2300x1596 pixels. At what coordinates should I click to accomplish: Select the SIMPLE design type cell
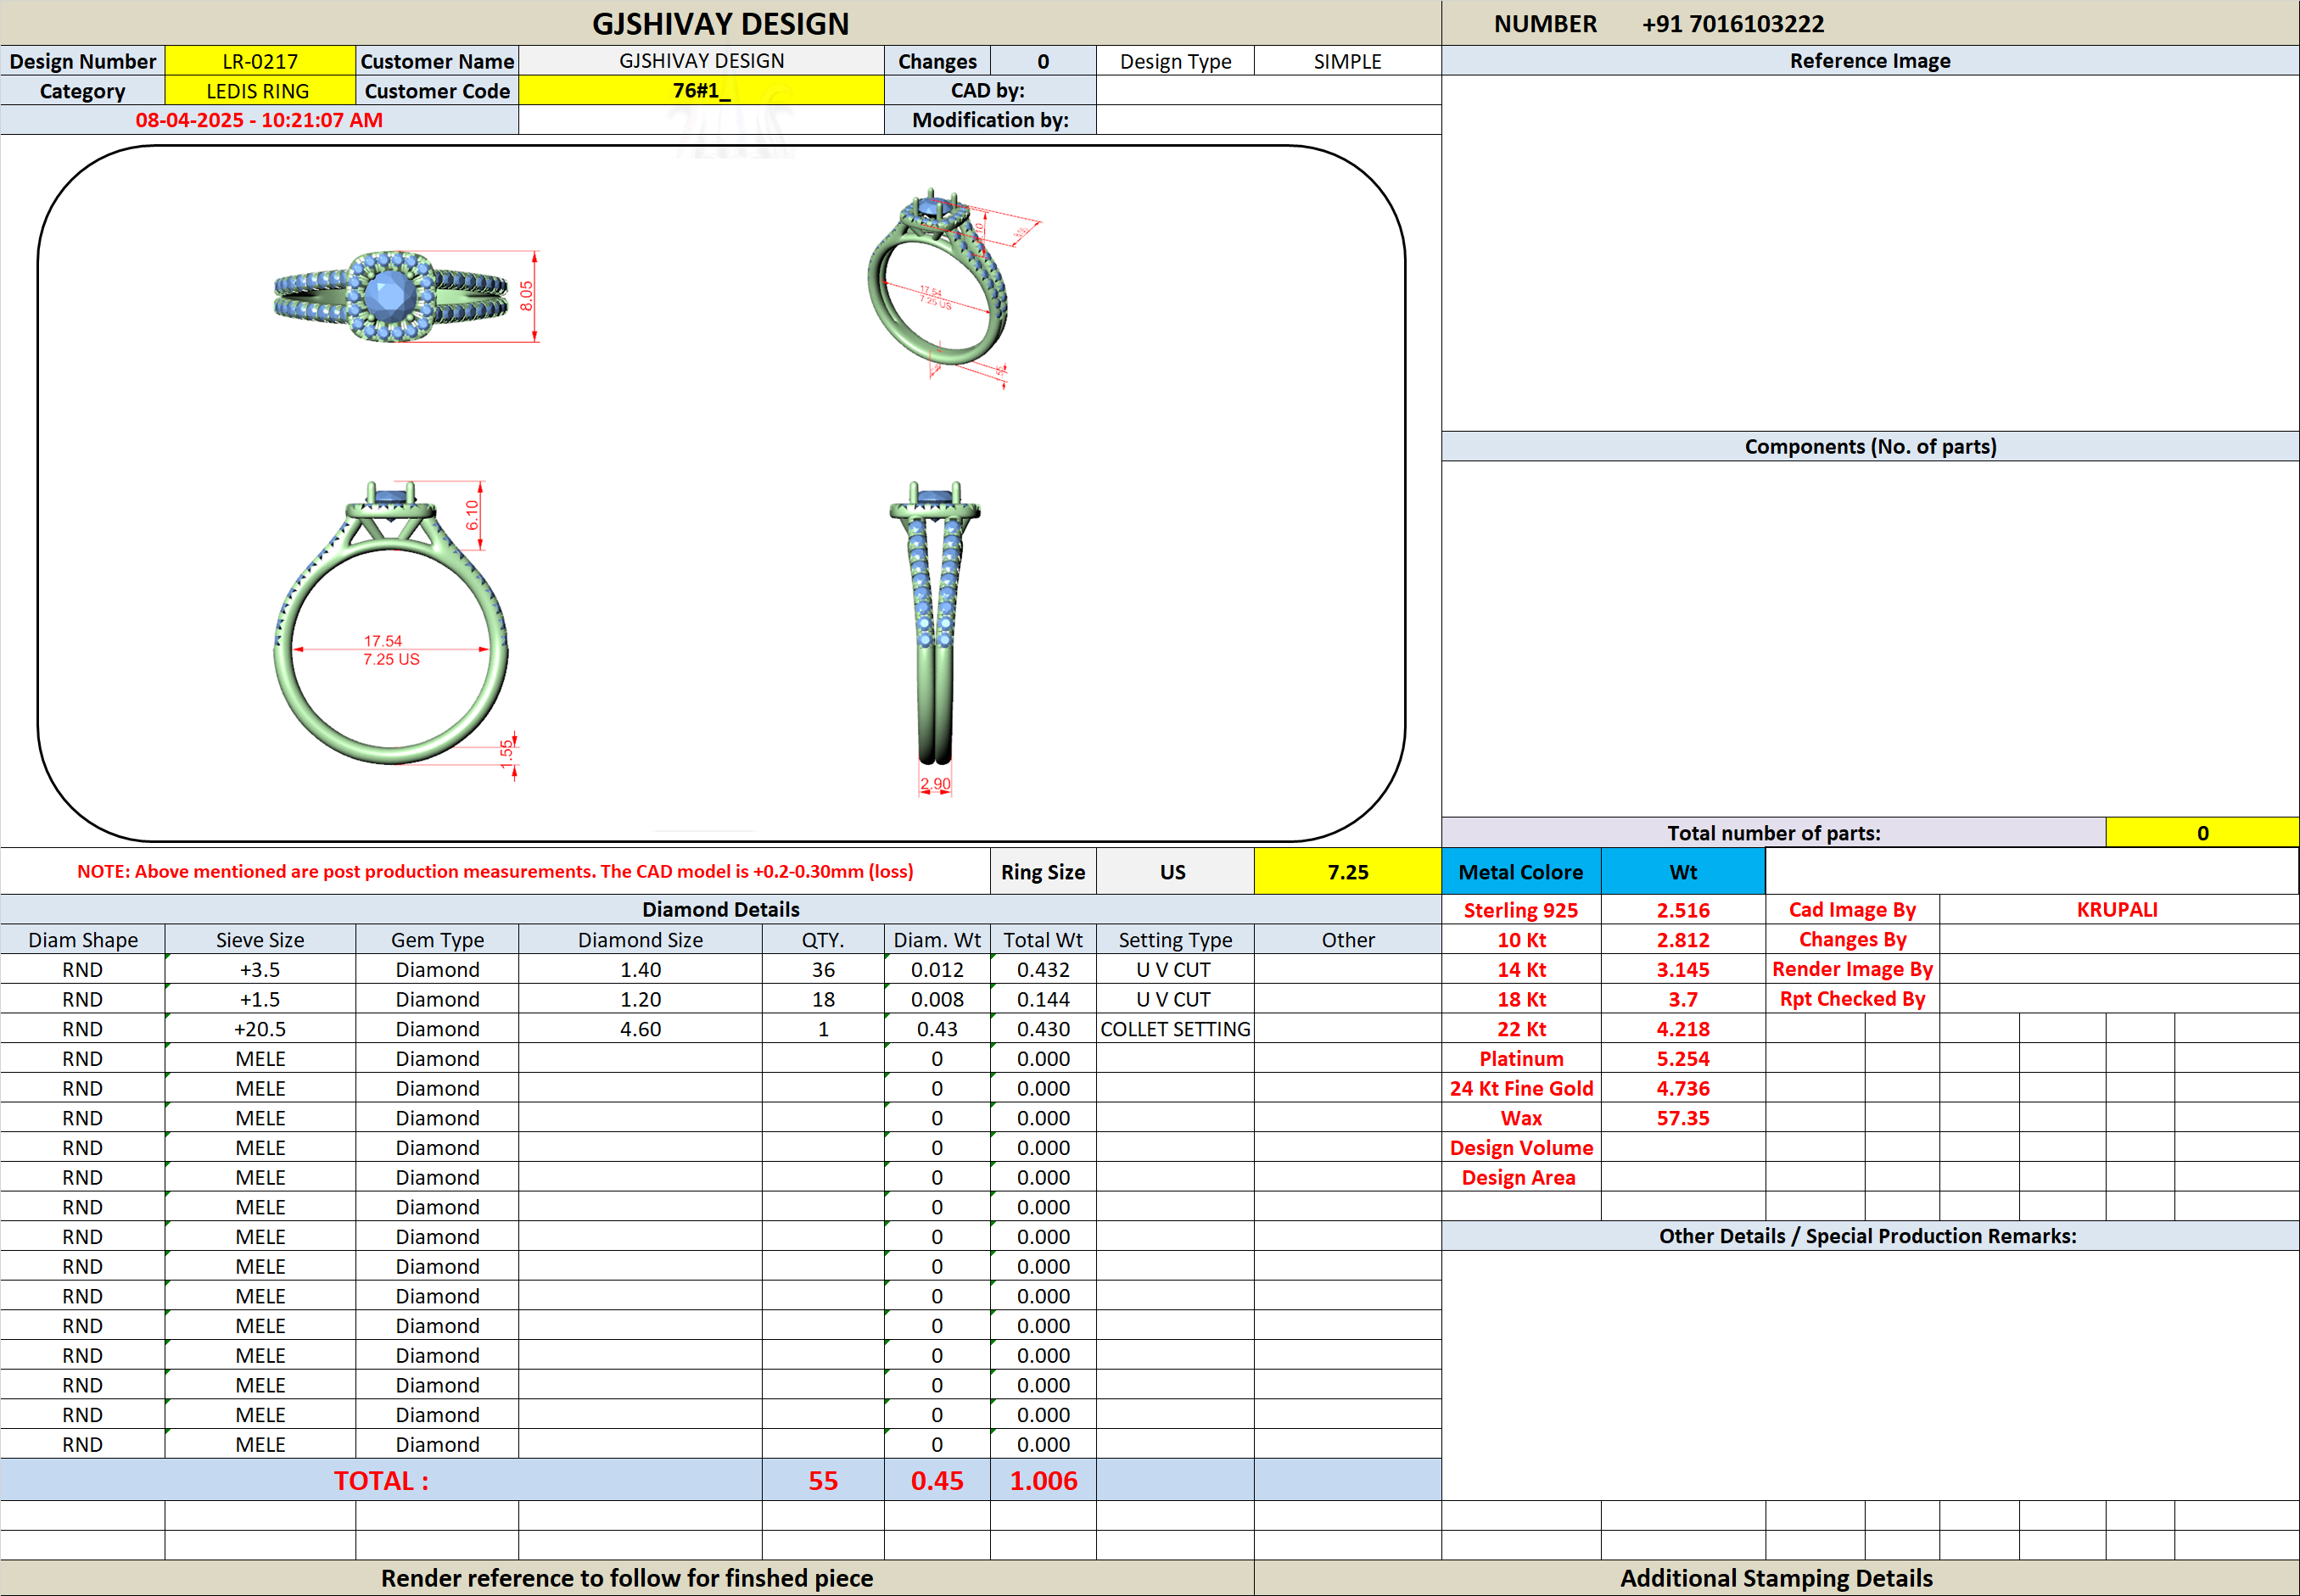coord(1347,61)
